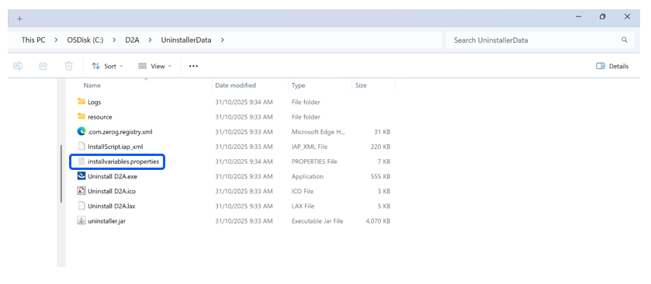The width and height of the screenshot is (651, 284).
Task: Sort by Date modified column header
Action: click(x=235, y=85)
